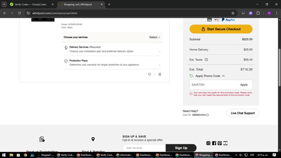Click the Start Secure Checkout button
The width and height of the screenshot is (281, 158).
point(221,29)
